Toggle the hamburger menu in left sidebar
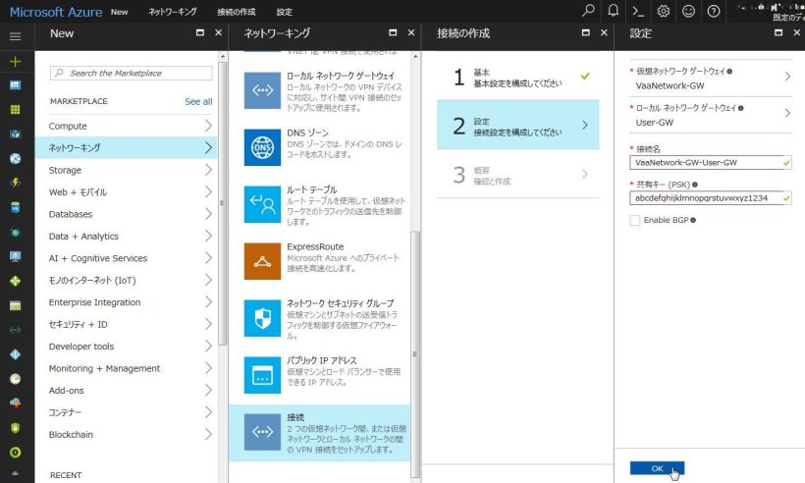Image resolution: width=805 pixels, height=483 pixels. pyautogui.click(x=15, y=35)
